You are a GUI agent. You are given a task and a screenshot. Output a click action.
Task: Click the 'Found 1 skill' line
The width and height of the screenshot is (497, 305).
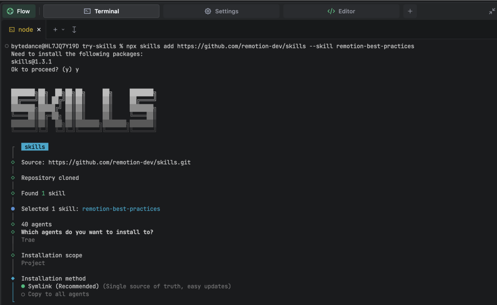[x=43, y=194]
